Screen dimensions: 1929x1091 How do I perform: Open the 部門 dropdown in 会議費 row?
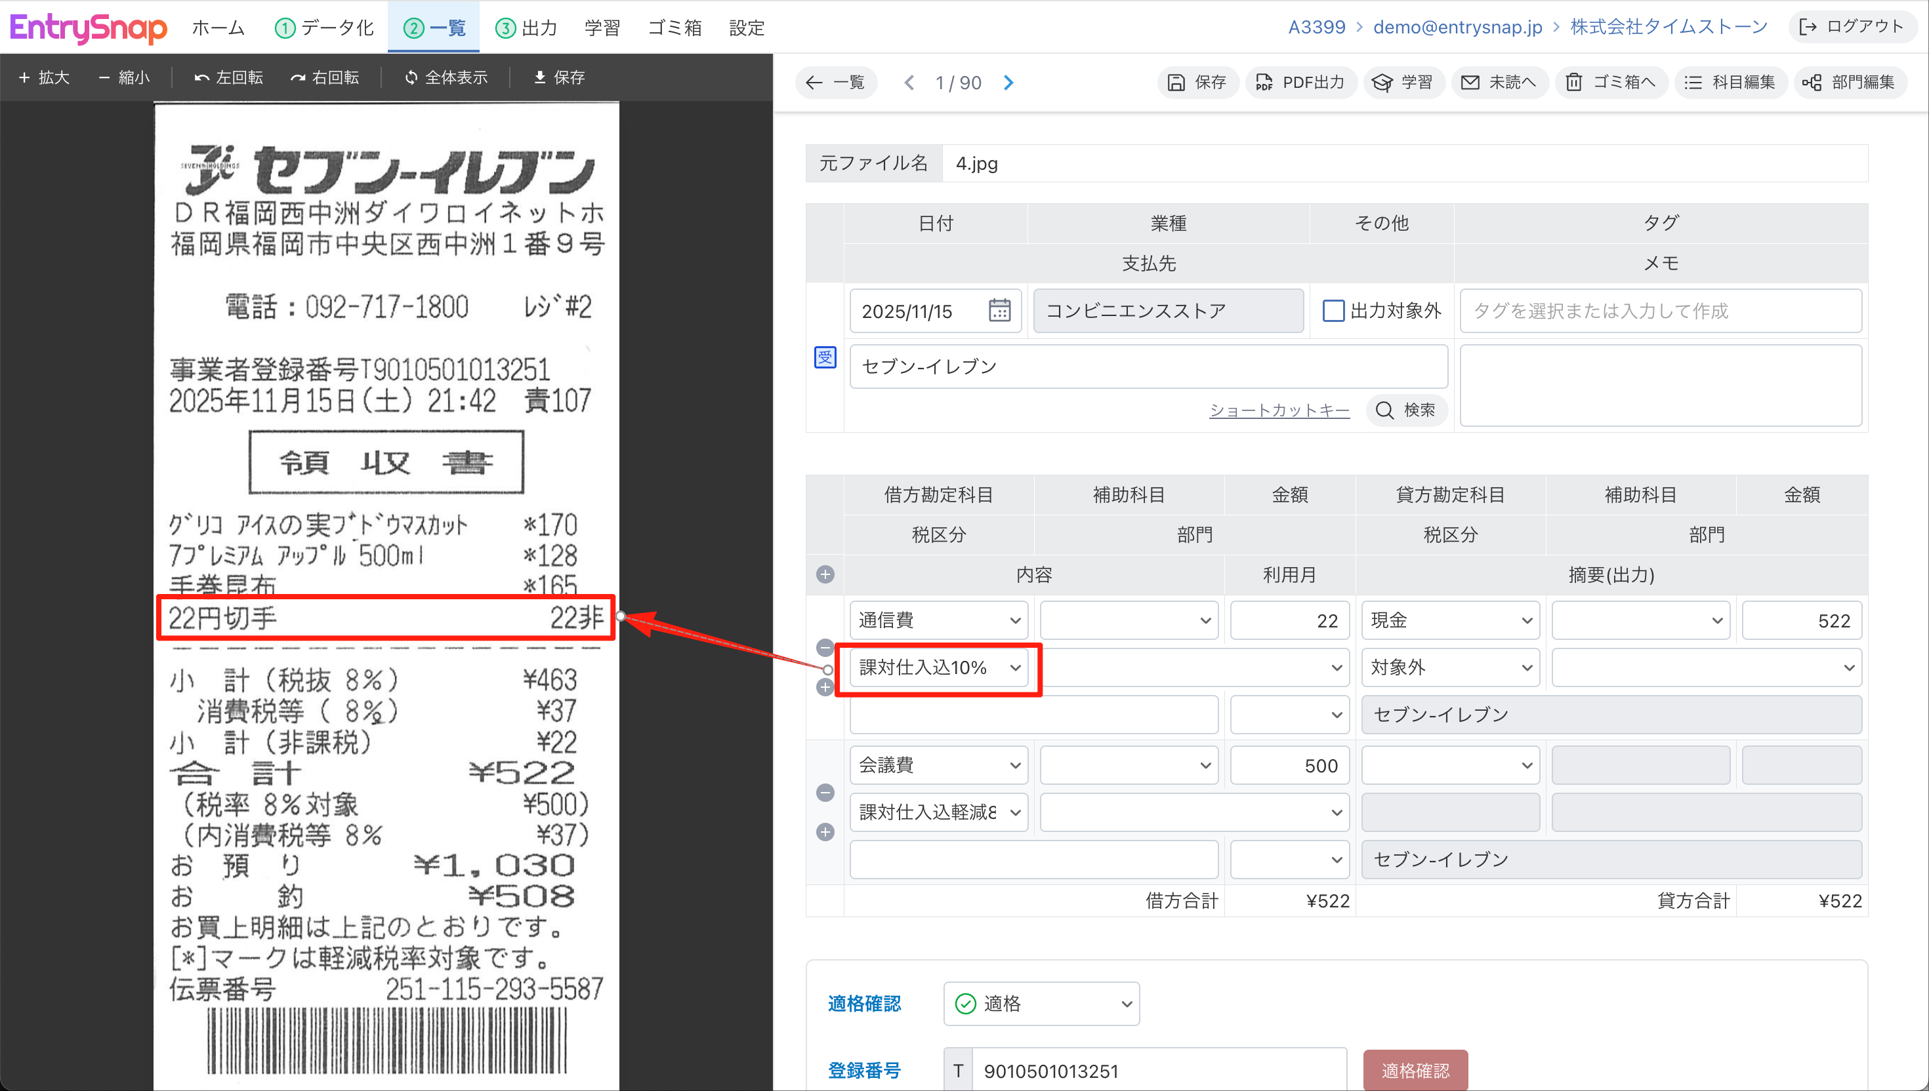[1194, 812]
